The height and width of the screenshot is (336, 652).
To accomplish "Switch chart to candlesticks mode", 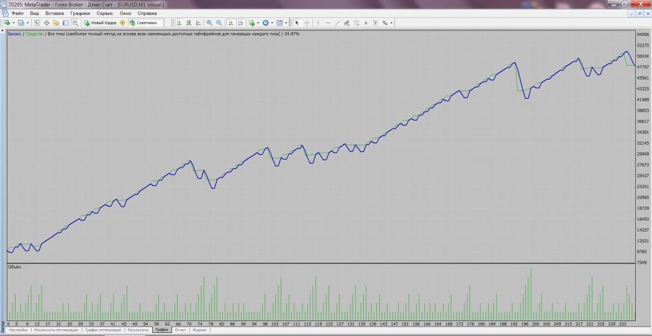I will 189,22.
